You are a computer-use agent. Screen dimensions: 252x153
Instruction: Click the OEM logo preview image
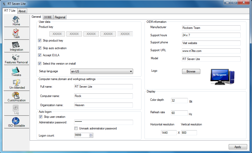tap(222, 77)
